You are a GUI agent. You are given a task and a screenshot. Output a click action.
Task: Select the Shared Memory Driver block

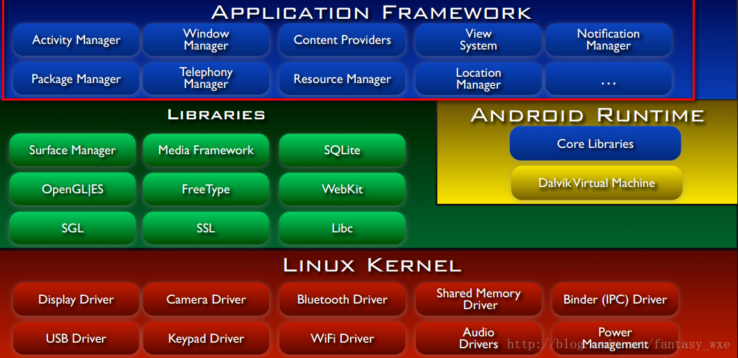[x=479, y=299]
